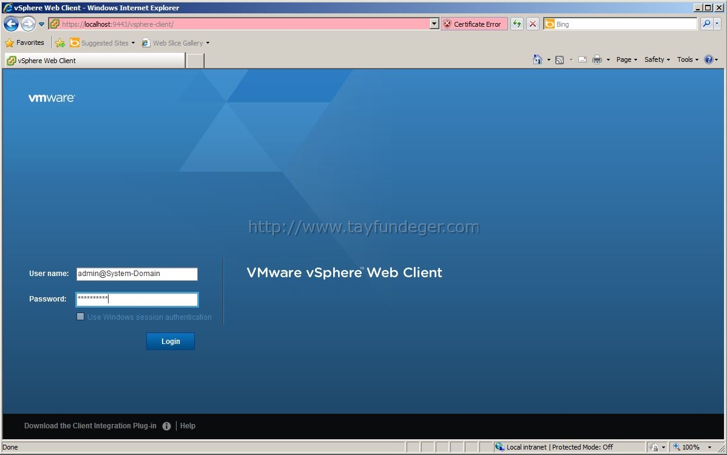Click the browser Forward arrow button
Viewport: 727px width, 455px height.
point(29,24)
